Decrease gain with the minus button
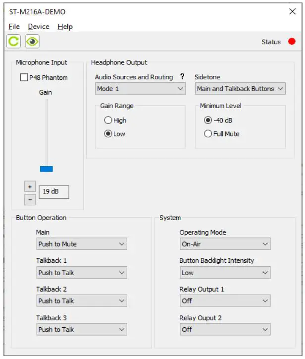This screenshot has width=305, height=359. coord(29,199)
